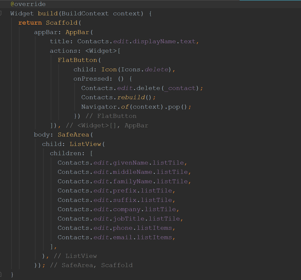Viewport: 301px width, 280px height.
Task: Click the FlatButton( constructor call
Action: coord(79,60)
